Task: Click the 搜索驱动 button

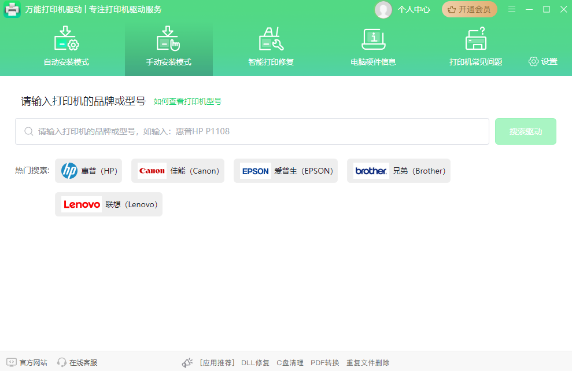Action: tap(526, 131)
